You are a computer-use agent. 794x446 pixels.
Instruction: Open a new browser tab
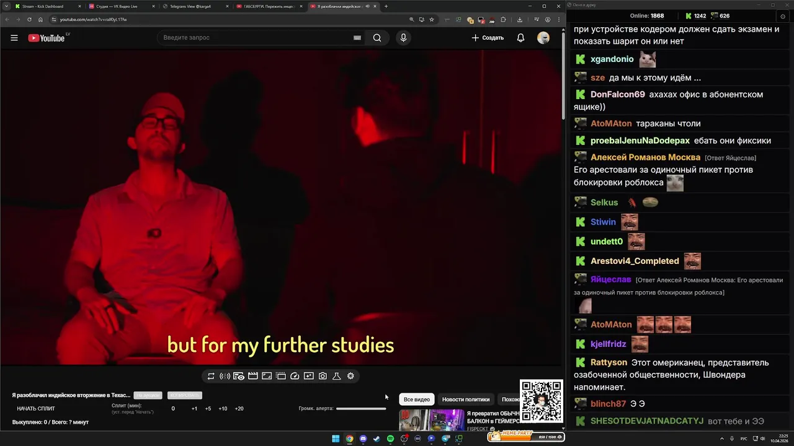pyautogui.click(x=386, y=6)
